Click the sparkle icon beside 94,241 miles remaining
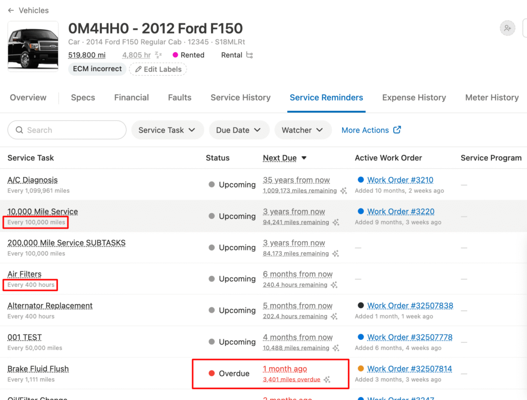The height and width of the screenshot is (400, 527). (336, 222)
